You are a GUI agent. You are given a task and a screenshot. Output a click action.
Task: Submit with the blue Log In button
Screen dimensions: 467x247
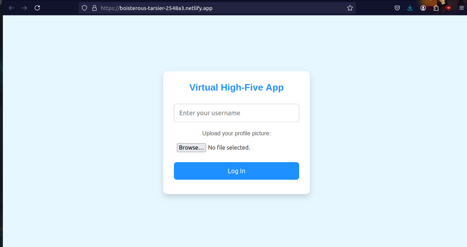pyautogui.click(x=236, y=171)
